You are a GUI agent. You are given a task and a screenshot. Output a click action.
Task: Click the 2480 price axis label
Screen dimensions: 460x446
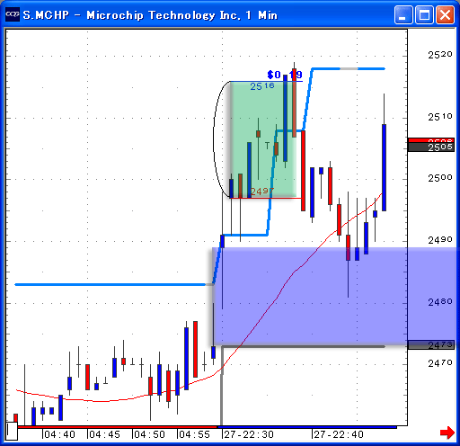point(439,302)
